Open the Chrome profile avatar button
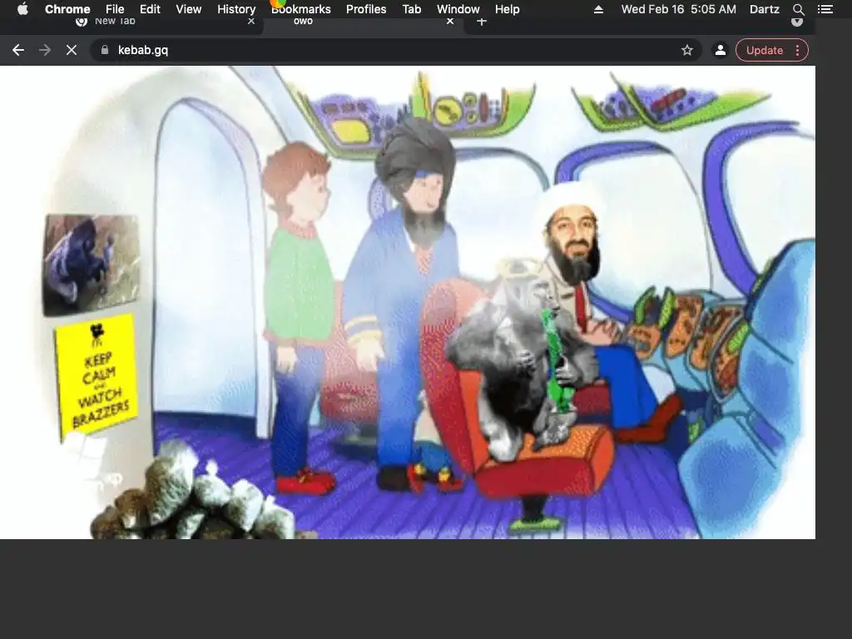This screenshot has height=639, width=852. 720,50
